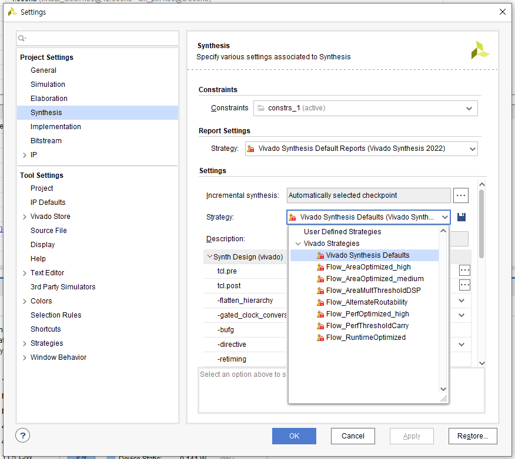Click Settings panel vertical scrollbar thumb
515x459 pixels.
tap(481, 224)
